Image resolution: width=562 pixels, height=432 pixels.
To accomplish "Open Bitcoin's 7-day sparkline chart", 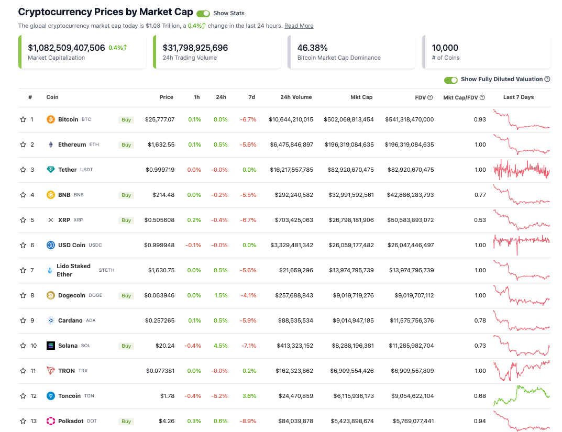I will pos(522,119).
